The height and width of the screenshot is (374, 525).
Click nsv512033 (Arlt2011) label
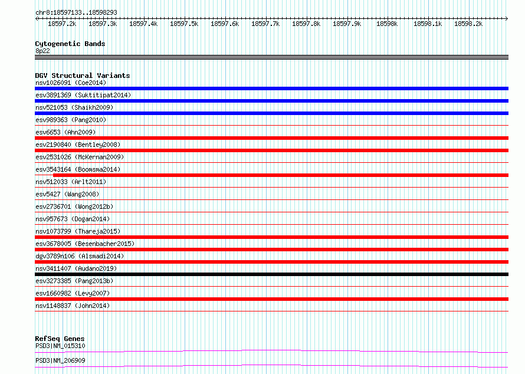[71, 182]
